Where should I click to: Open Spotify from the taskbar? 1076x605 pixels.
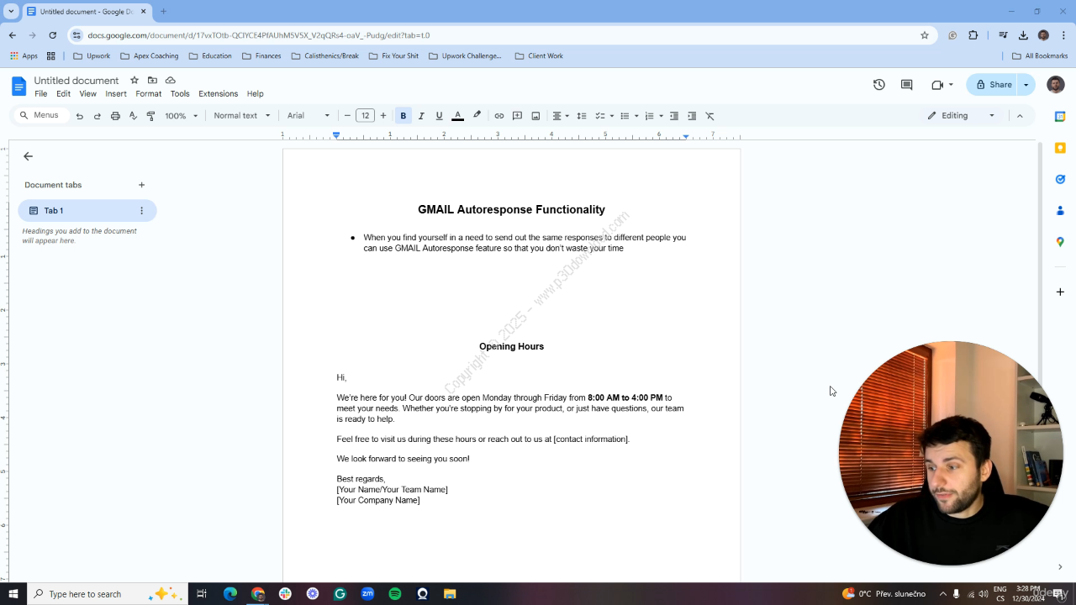click(x=395, y=594)
